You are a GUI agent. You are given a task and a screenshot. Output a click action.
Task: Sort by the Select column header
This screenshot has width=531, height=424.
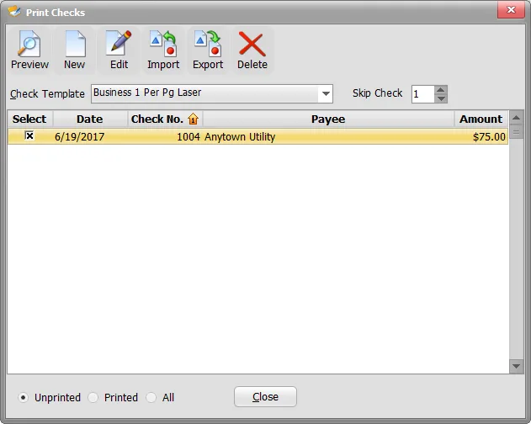(x=29, y=119)
